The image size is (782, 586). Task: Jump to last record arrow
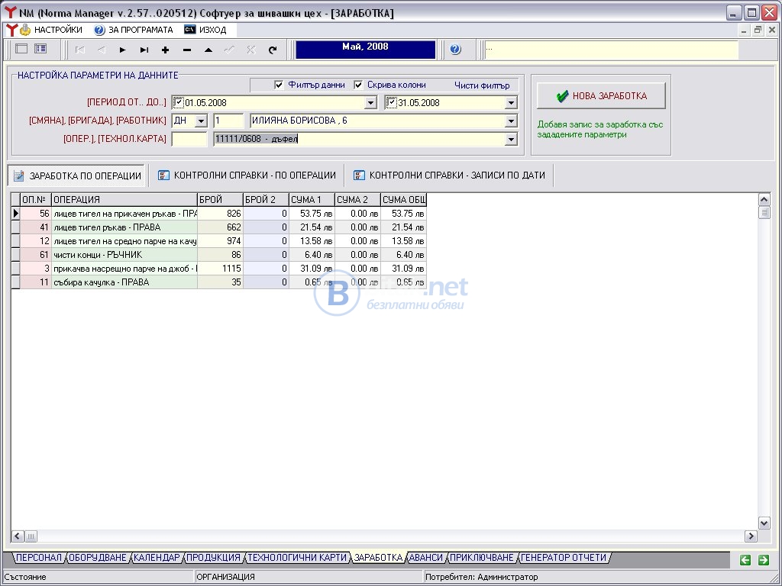click(x=144, y=50)
